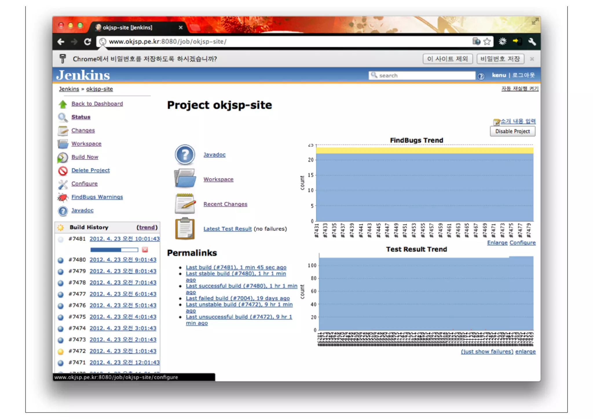Open the large Workspace folder icon
The image size is (593, 419).
point(185,179)
